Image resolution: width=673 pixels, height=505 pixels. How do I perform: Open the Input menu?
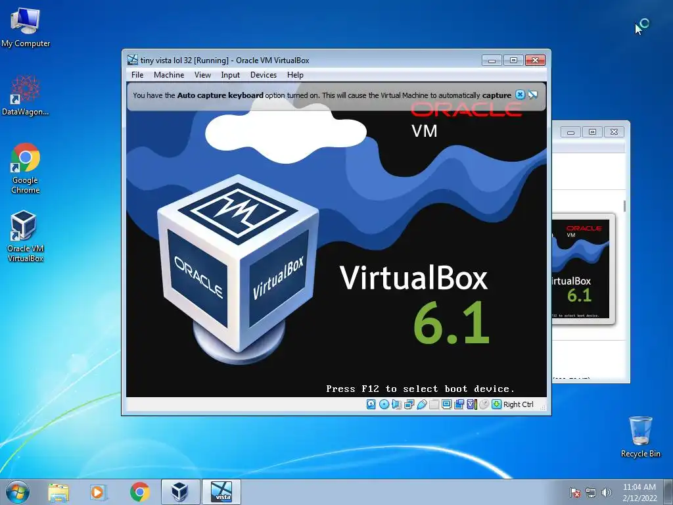pos(231,75)
